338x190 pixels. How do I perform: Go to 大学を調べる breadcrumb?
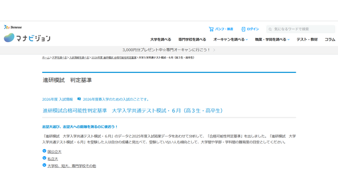(x=59, y=58)
